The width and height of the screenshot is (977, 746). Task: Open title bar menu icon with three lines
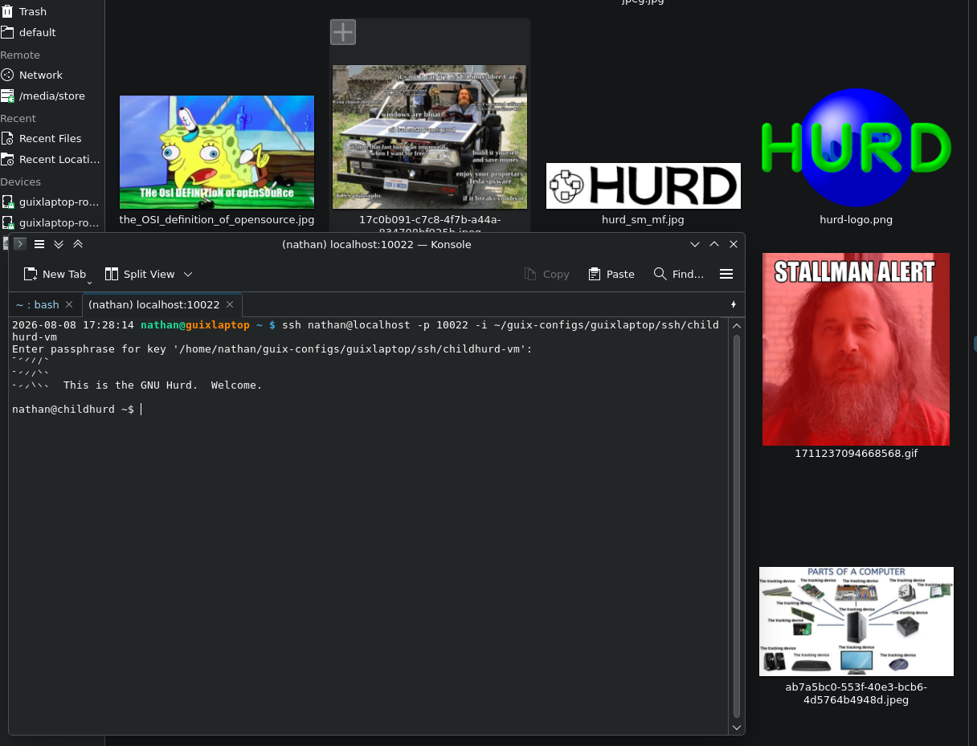point(39,244)
